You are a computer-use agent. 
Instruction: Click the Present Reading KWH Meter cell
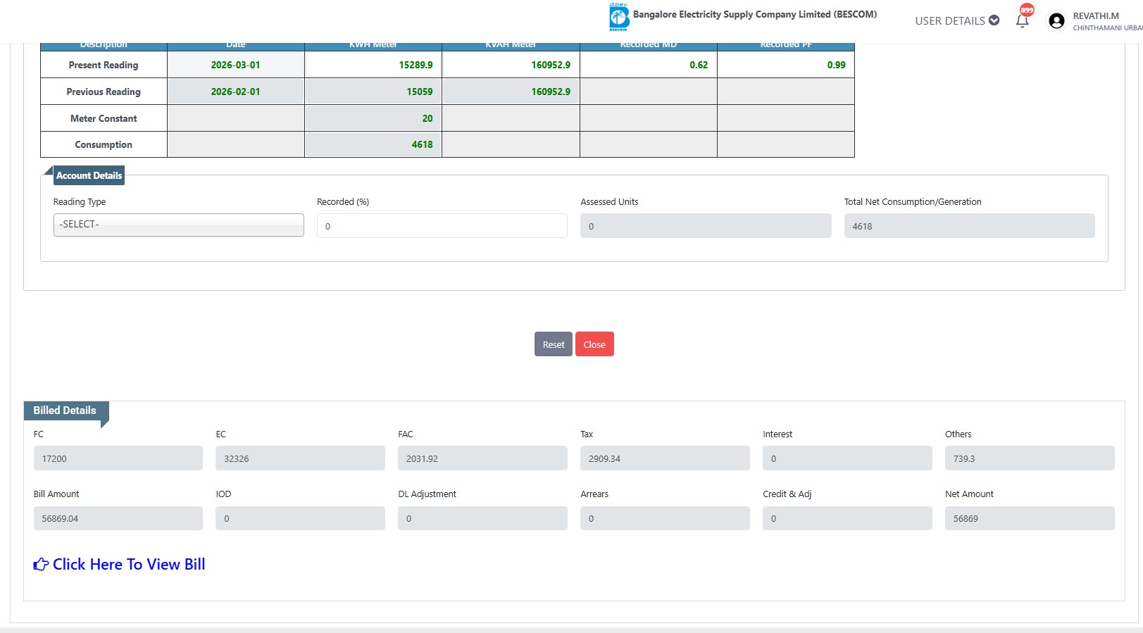tap(373, 65)
